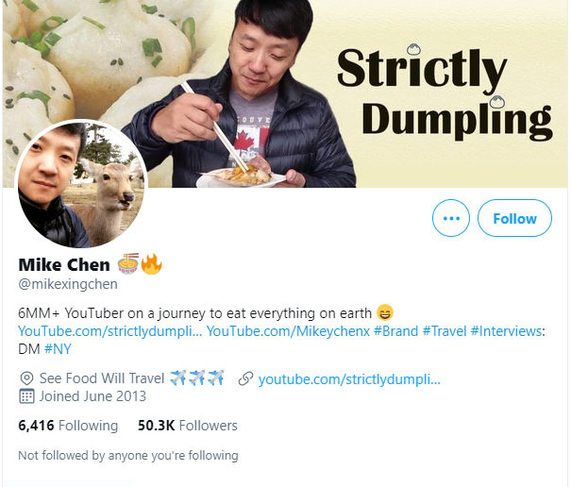Open the circular profile picture with deer
The width and height of the screenshot is (571, 487).
pyautogui.click(x=81, y=184)
